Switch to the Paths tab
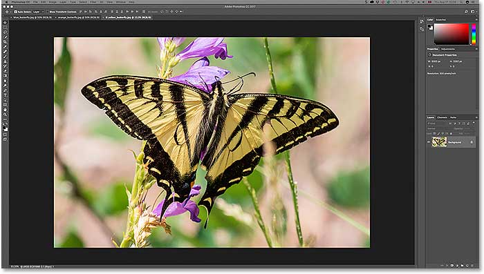Image resolution: width=484 pixels, height=274 pixels. click(x=453, y=117)
